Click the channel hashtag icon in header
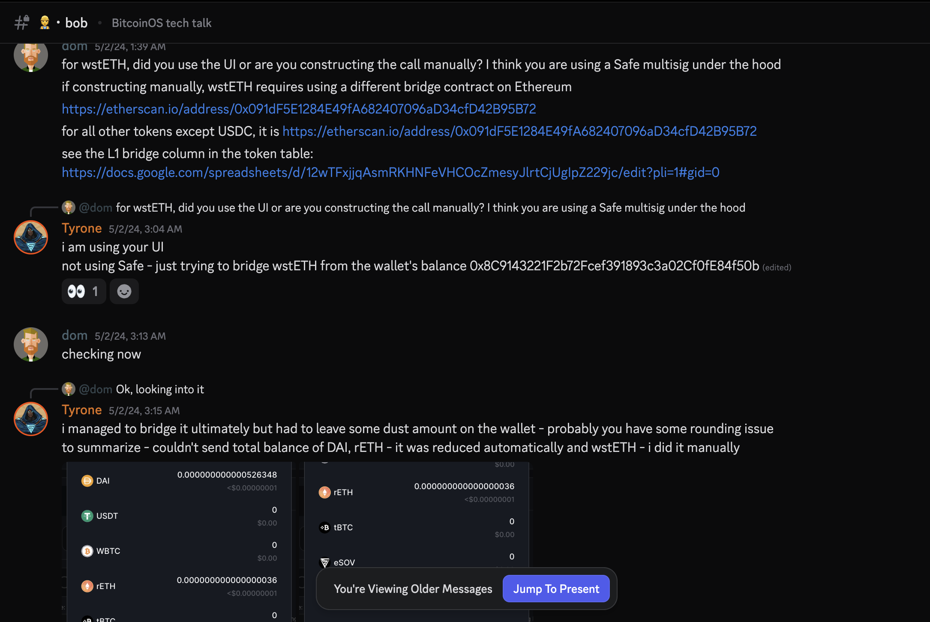This screenshot has width=930, height=622. (21, 23)
